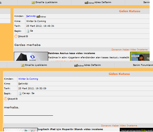
Task: Click the Email'le üyeliklerim icon in top bar
Action: pos(33,3)
